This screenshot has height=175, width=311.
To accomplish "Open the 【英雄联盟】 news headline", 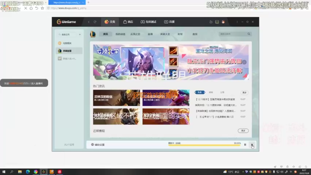I will click(215, 111).
